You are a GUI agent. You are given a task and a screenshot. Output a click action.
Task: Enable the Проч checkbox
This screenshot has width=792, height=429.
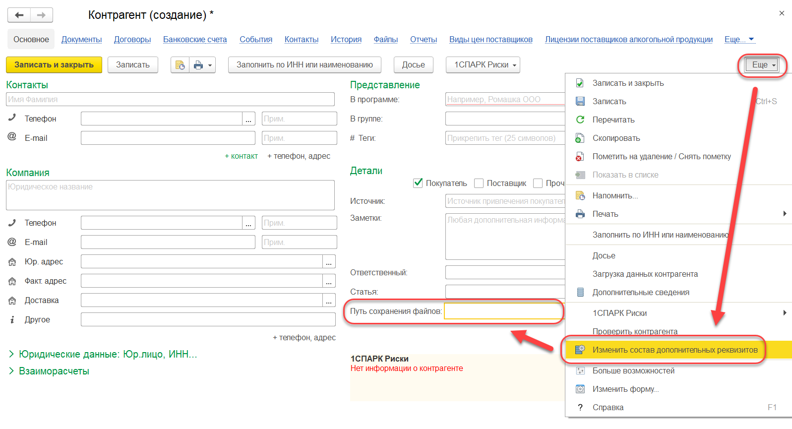point(538,183)
